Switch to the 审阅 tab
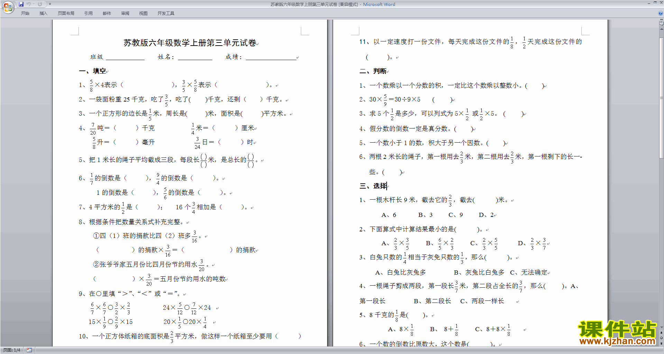Screen dimensions: 664x354 [125, 13]
